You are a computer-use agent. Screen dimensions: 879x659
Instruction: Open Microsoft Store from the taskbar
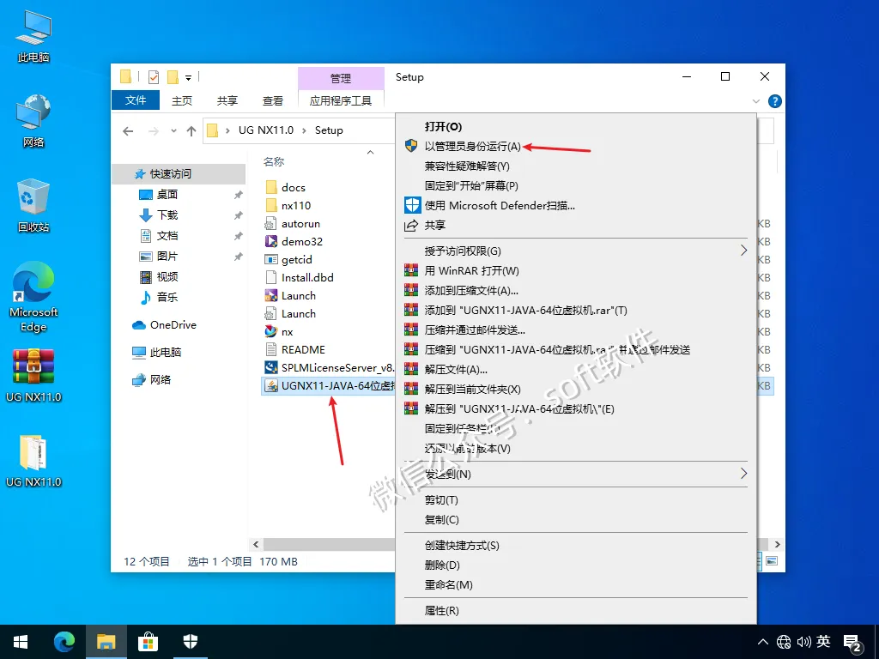[x=148, y=642]
